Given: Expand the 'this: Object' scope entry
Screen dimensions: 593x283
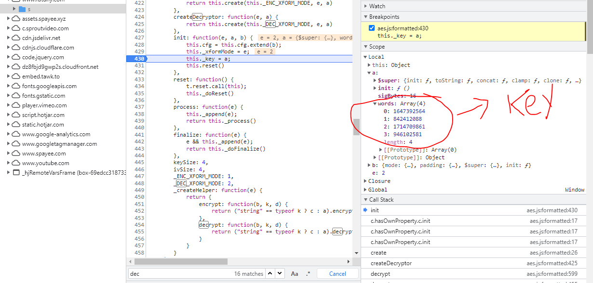Looking at the screenshot, I should 369,65.
